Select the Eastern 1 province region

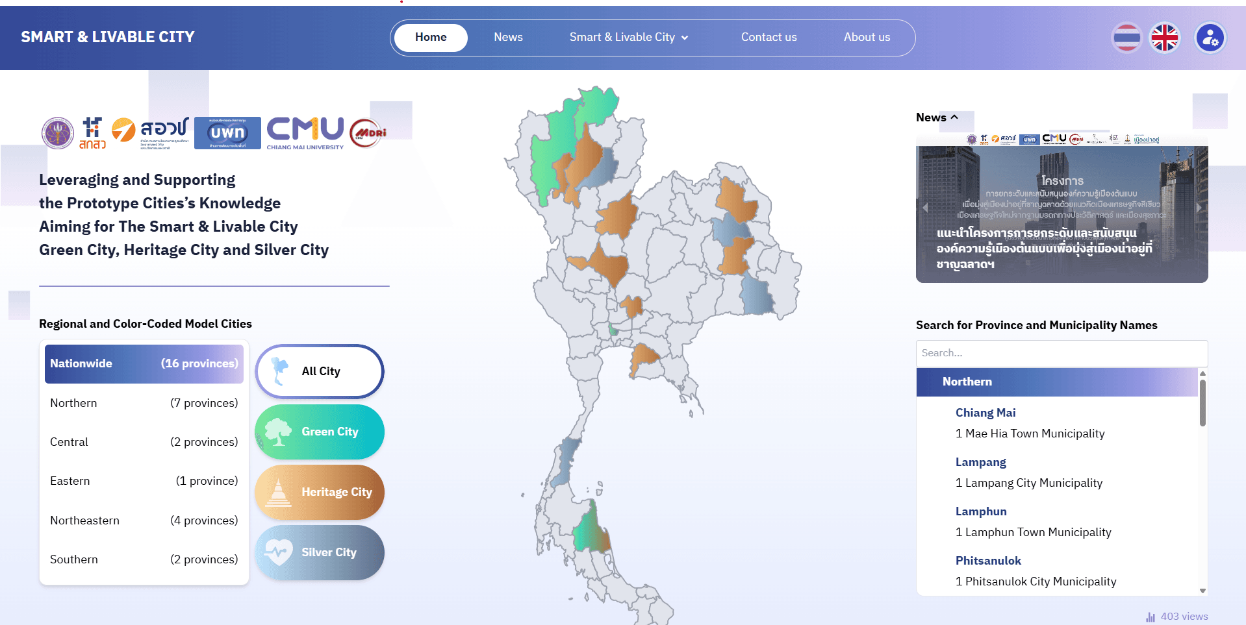(144, 481)
